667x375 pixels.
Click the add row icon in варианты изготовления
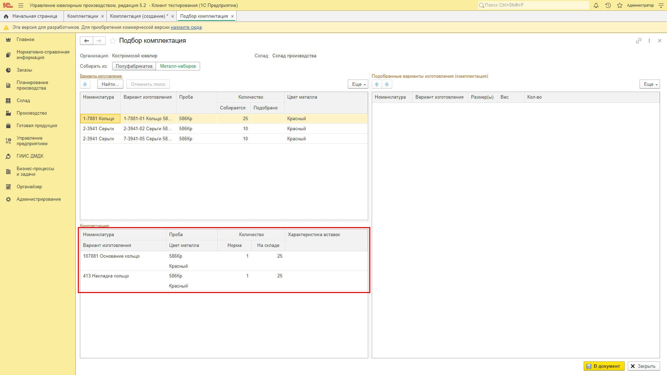click(85, 84)
